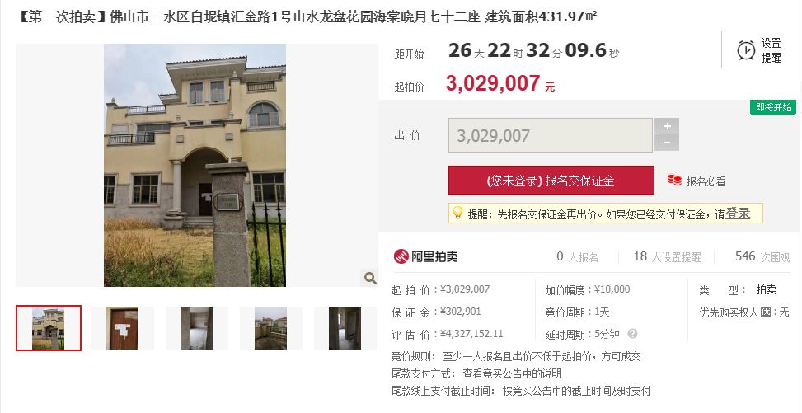Screen dimensions: 802x413
Task: Click the alarm clock reminder icon
Action: 746,50
